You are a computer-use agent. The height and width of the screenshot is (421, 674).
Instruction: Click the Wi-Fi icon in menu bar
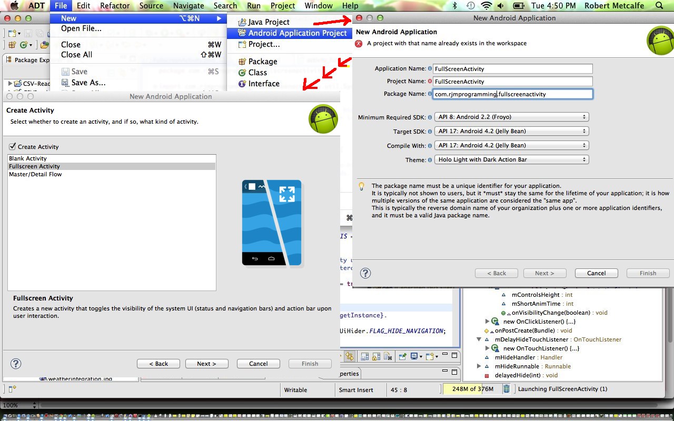pos(486,6)
